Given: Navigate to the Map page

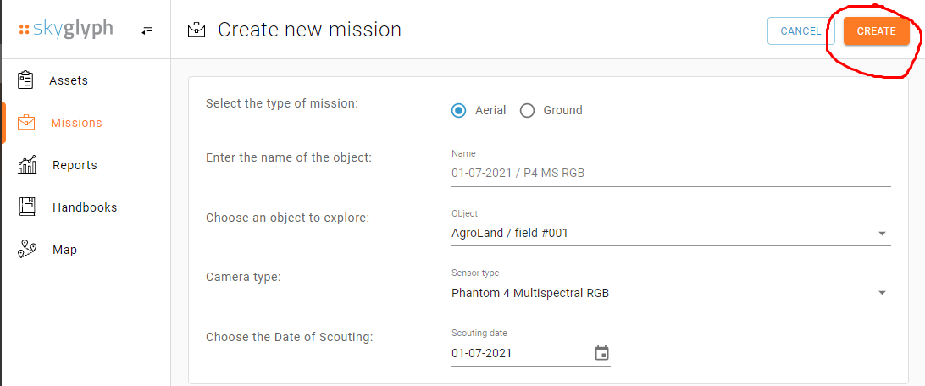Looking at the screenshot, I should pyautogui.click(x=64, y=250).
